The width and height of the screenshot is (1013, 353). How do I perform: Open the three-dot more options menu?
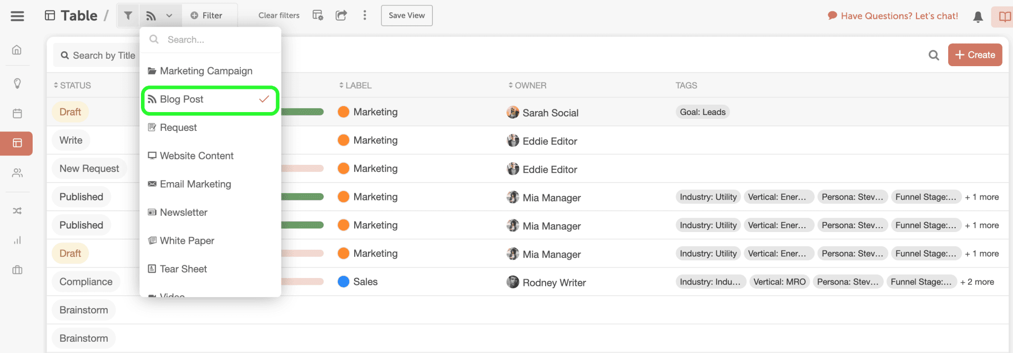[365, 16]
